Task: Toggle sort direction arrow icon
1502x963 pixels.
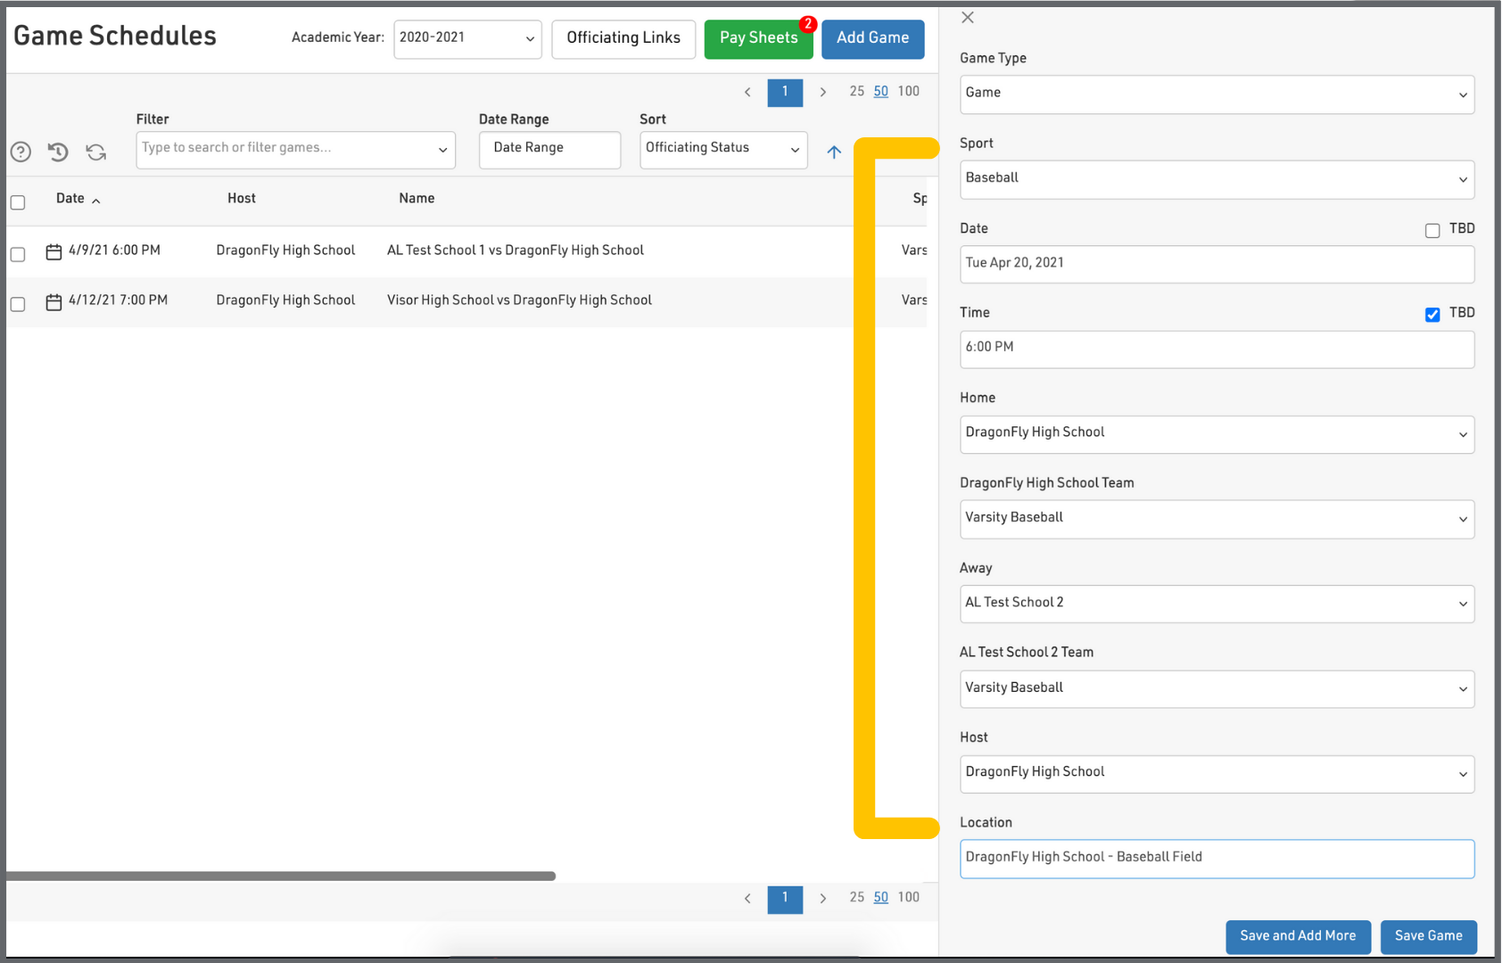Action: [834, 152]
